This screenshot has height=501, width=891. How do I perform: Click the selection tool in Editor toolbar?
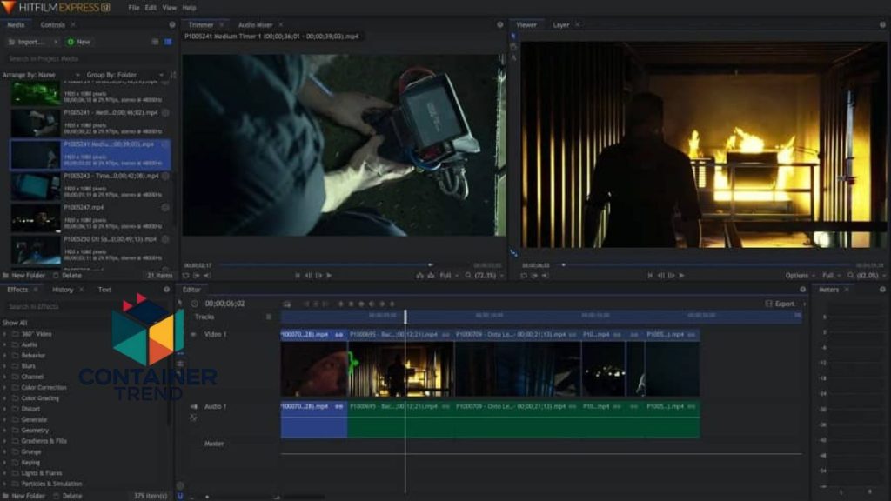click(180, 304)
